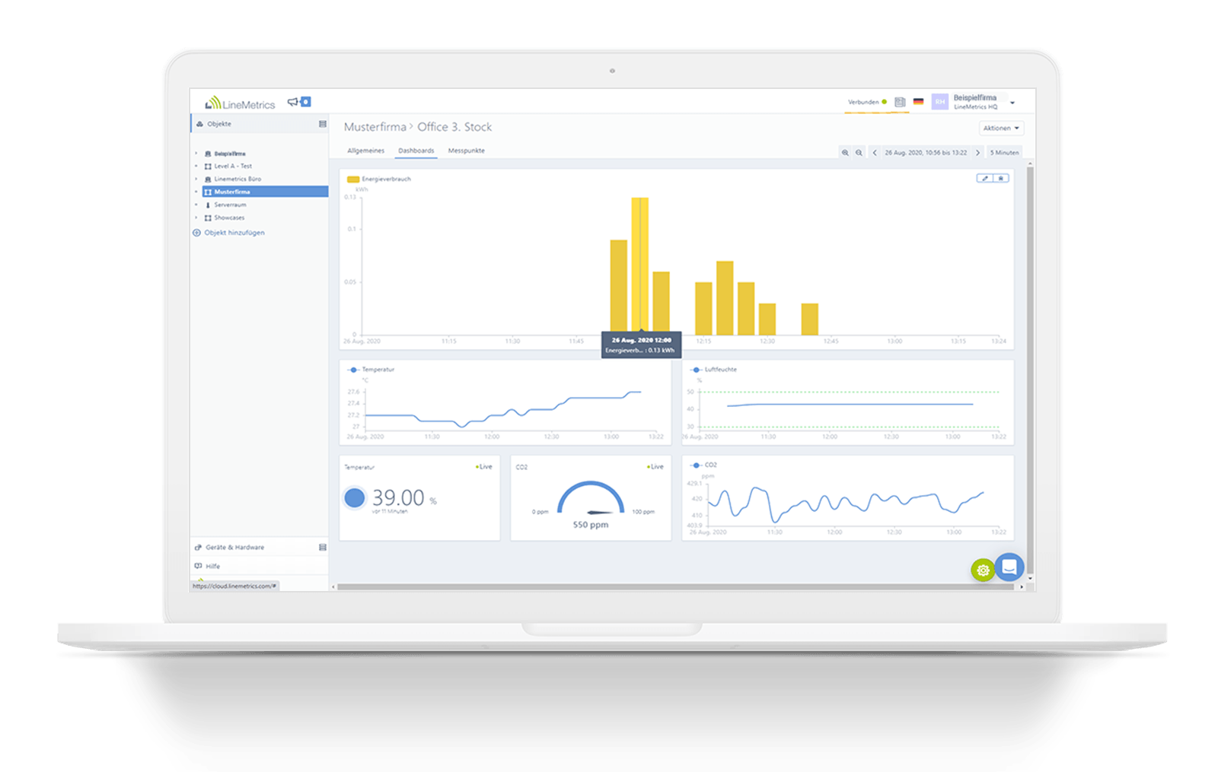
Task: Open the Allgemeines tab
Action: click(365, 151)
